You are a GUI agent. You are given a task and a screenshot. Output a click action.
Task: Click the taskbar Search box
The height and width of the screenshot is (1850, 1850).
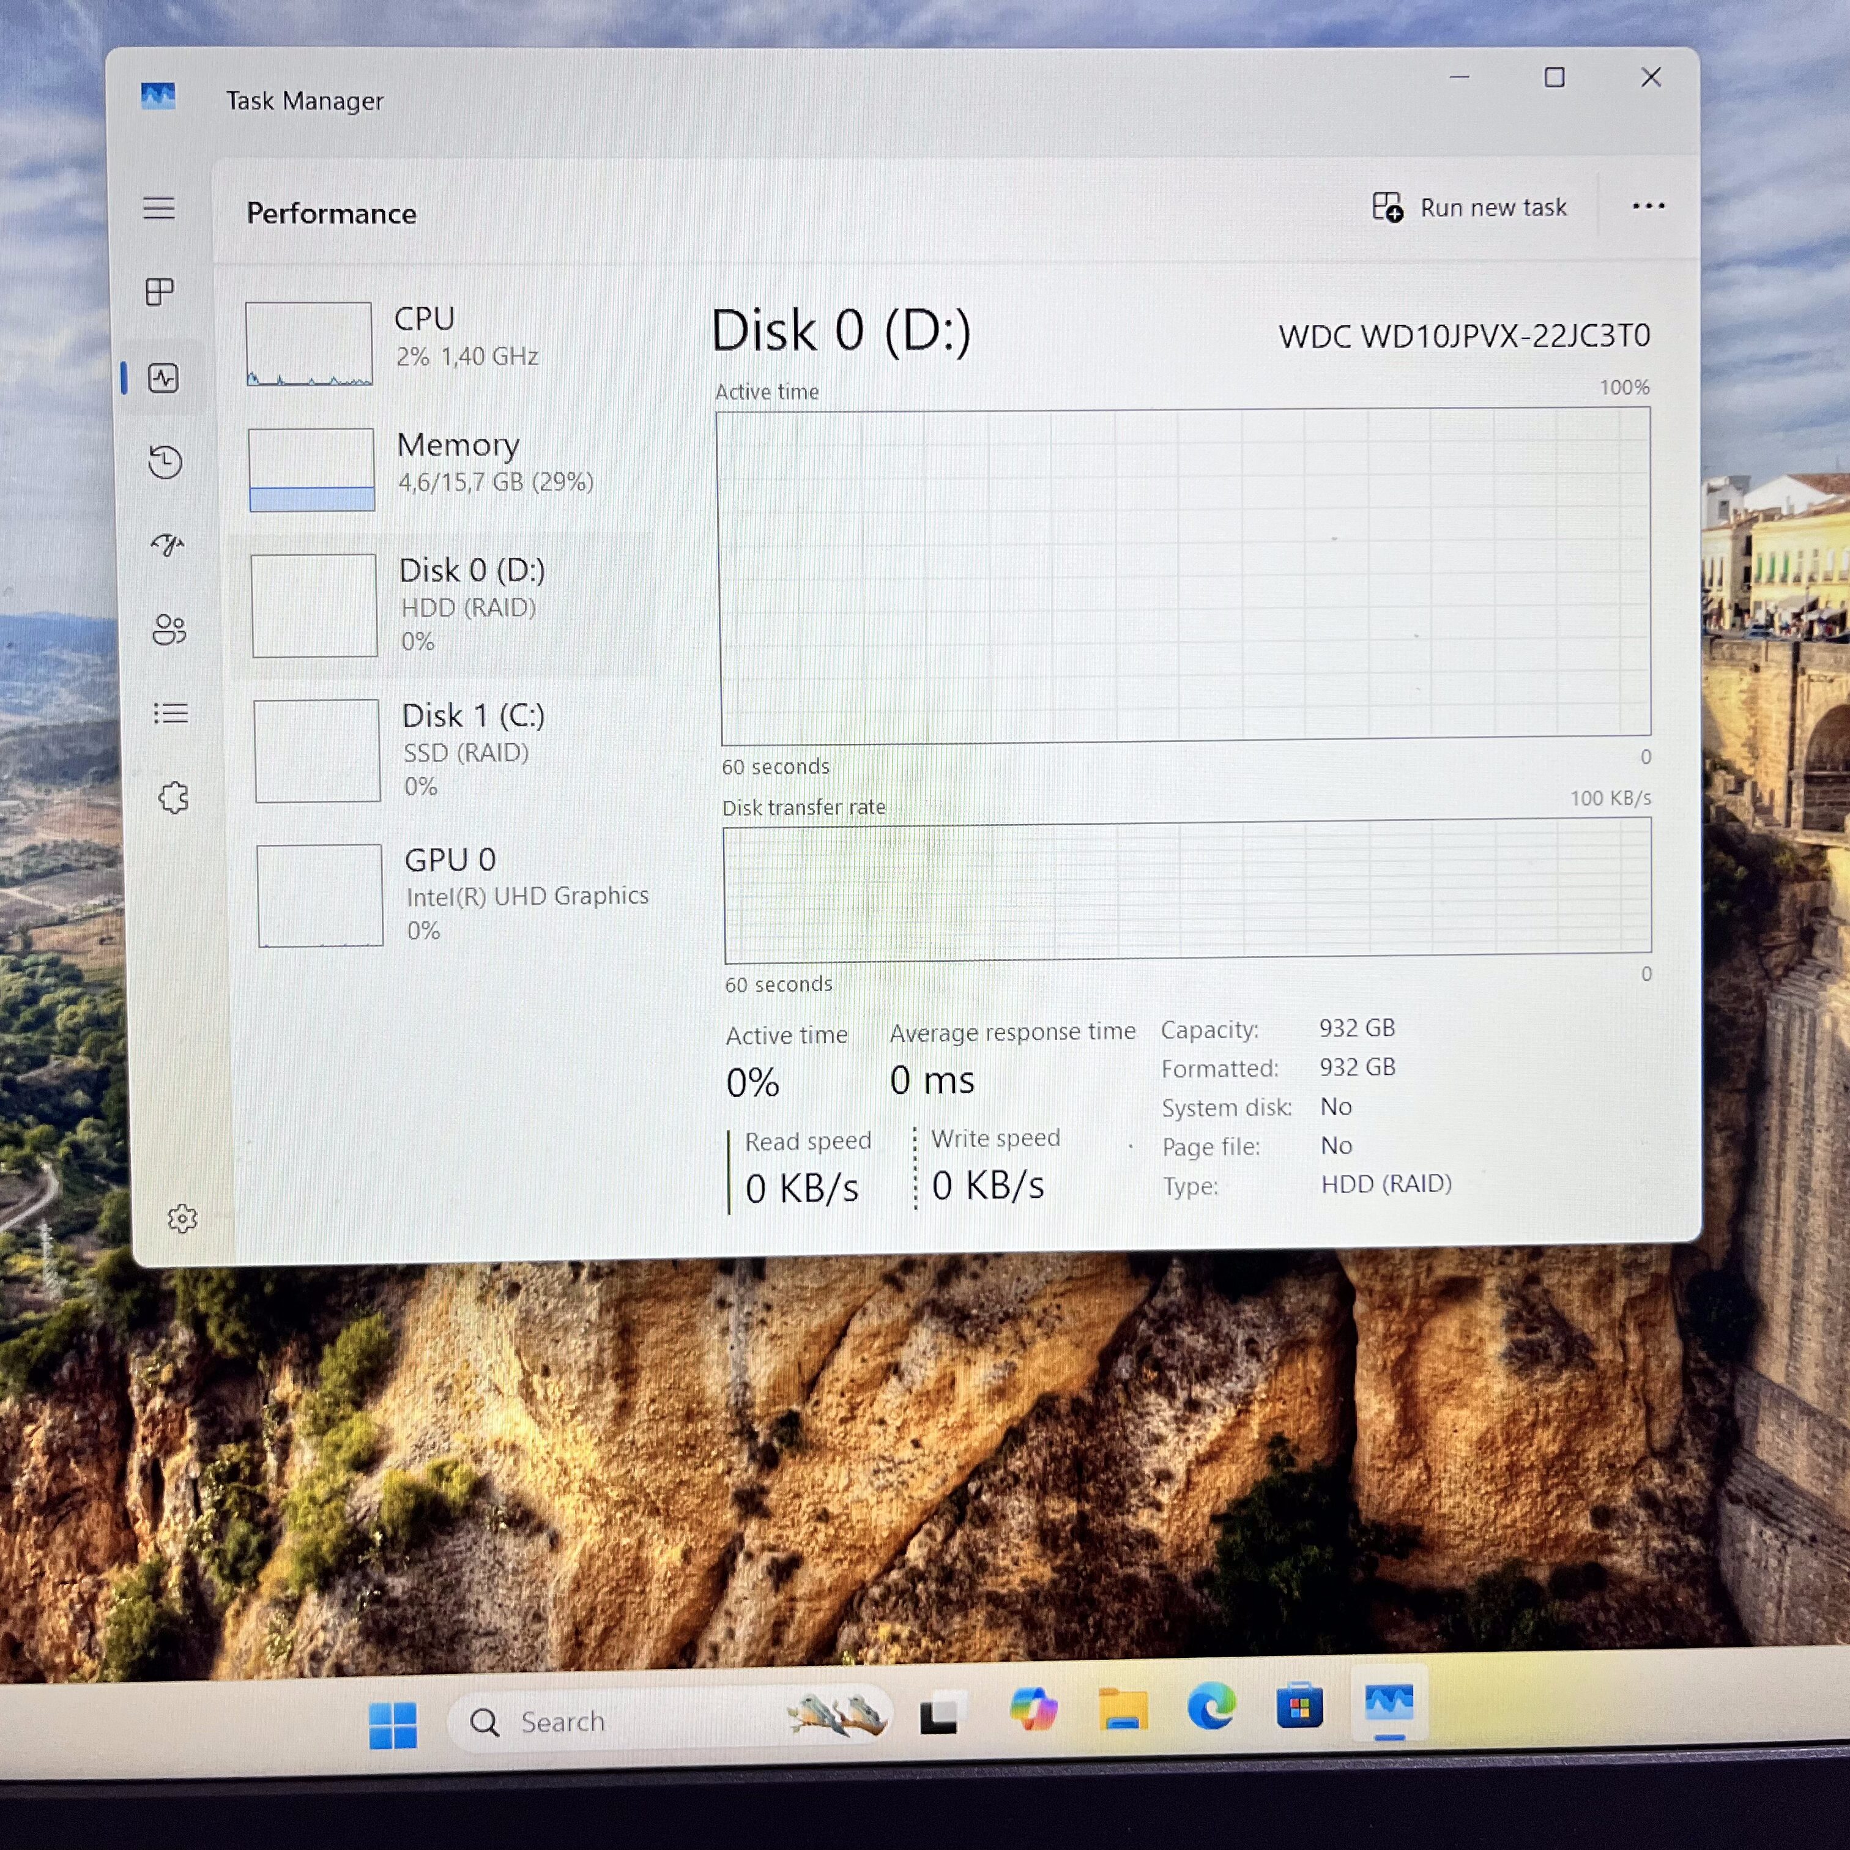click(x=671, y=1721)
